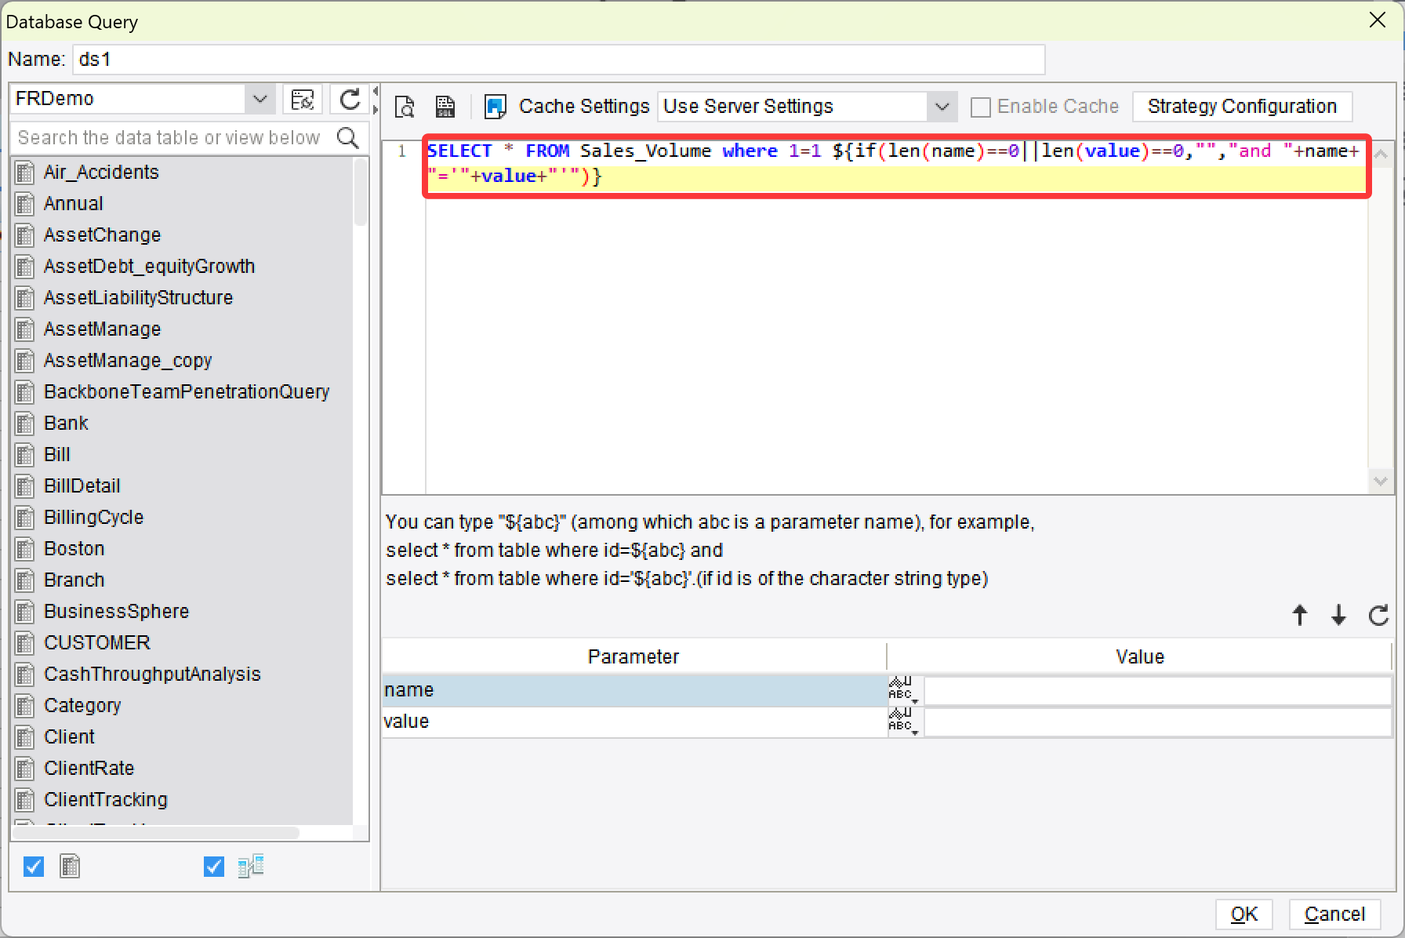Uncheck the show tables checkbox bottom left
This screenshot has height=938, width=1405.
click(x=33, y=867)
